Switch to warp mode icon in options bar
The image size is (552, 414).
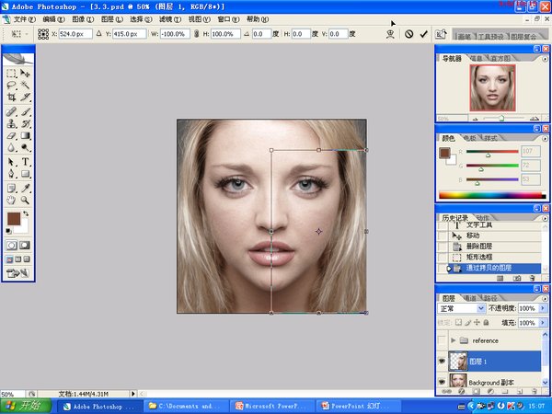pos(390,34)
